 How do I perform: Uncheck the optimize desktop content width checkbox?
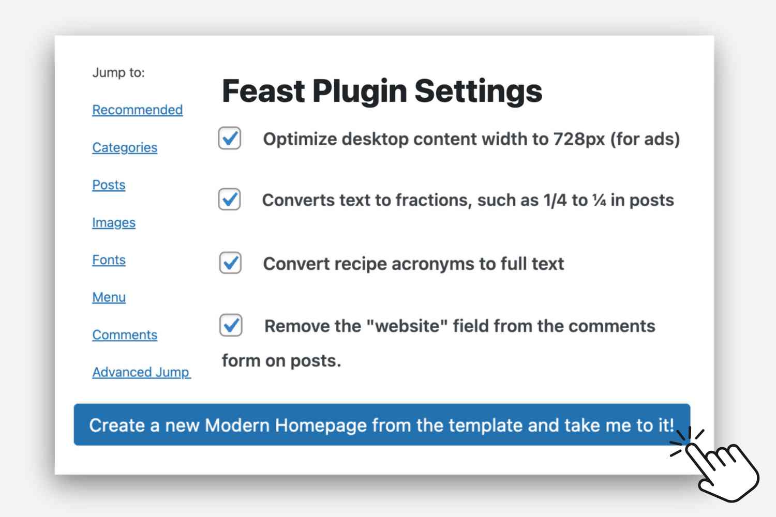230,138
